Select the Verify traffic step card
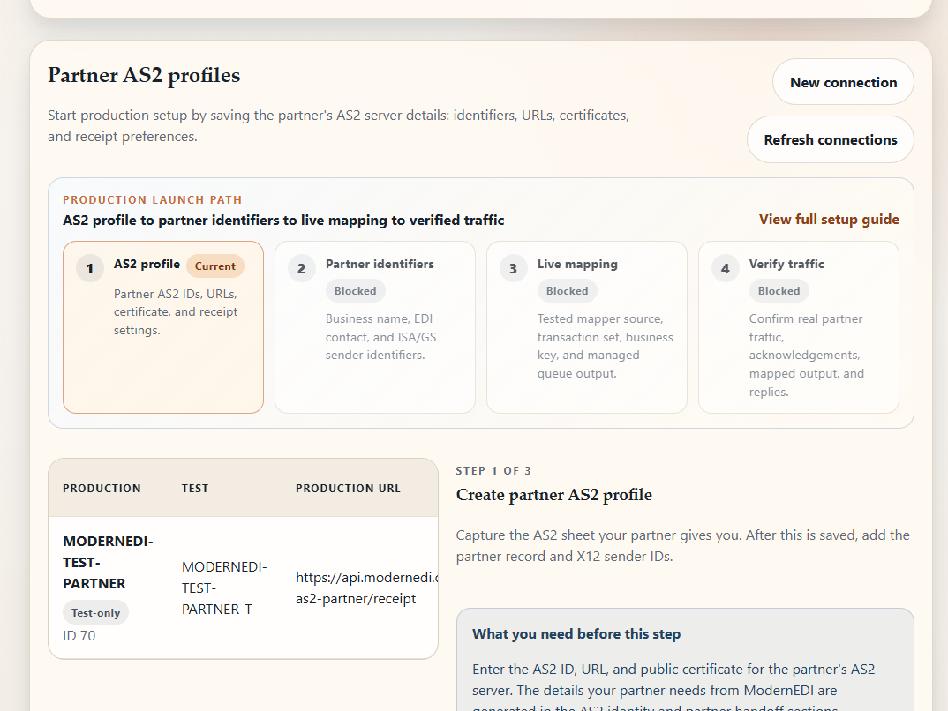The height and width of the screenshot is (711, 948). [x=799, y=327]
